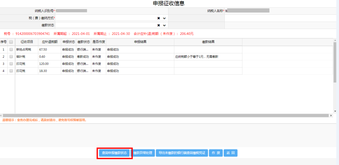Click horizontal scrollbar right arrow
Viewport: 339px width, 165px height.
[331, 115]
